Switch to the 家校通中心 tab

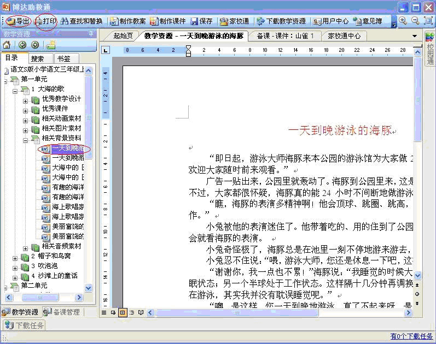(x=344, y=36)
